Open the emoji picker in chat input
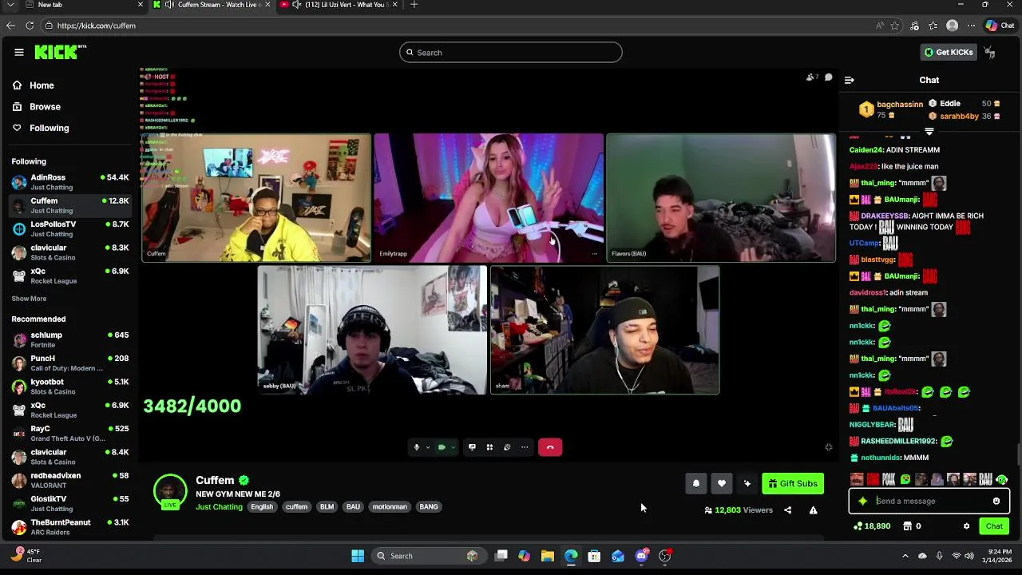Viewport: 1022px width, 575px height. tap(996, 502)
